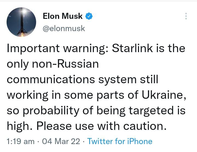Click "Please use with caution." sentence

tap(101, 126)
